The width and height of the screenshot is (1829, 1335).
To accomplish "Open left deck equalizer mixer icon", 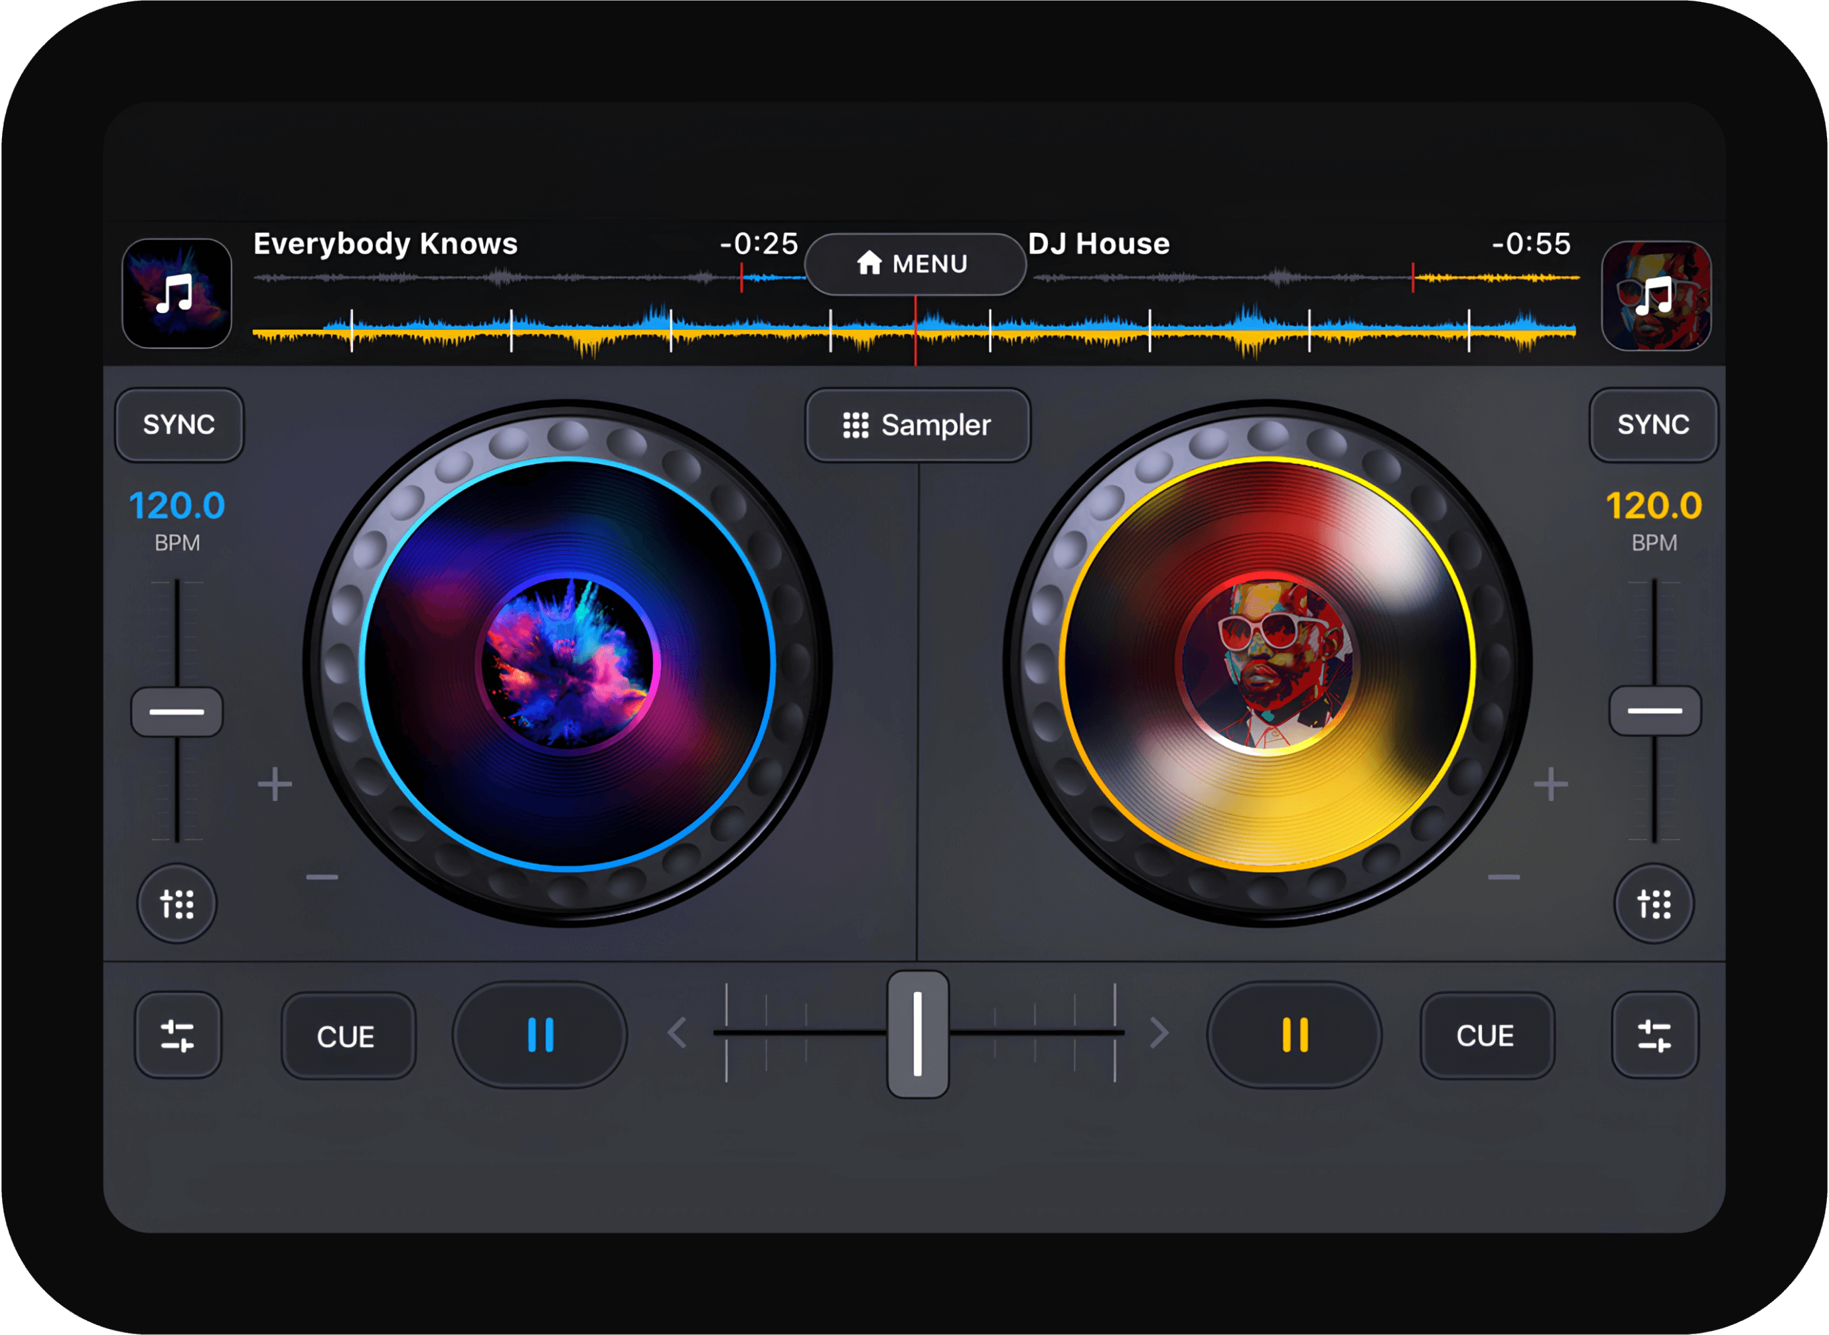I will click(178, 1035).
